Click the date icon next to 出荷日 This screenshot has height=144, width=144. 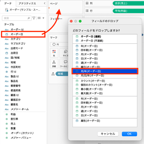pos(7,53)
